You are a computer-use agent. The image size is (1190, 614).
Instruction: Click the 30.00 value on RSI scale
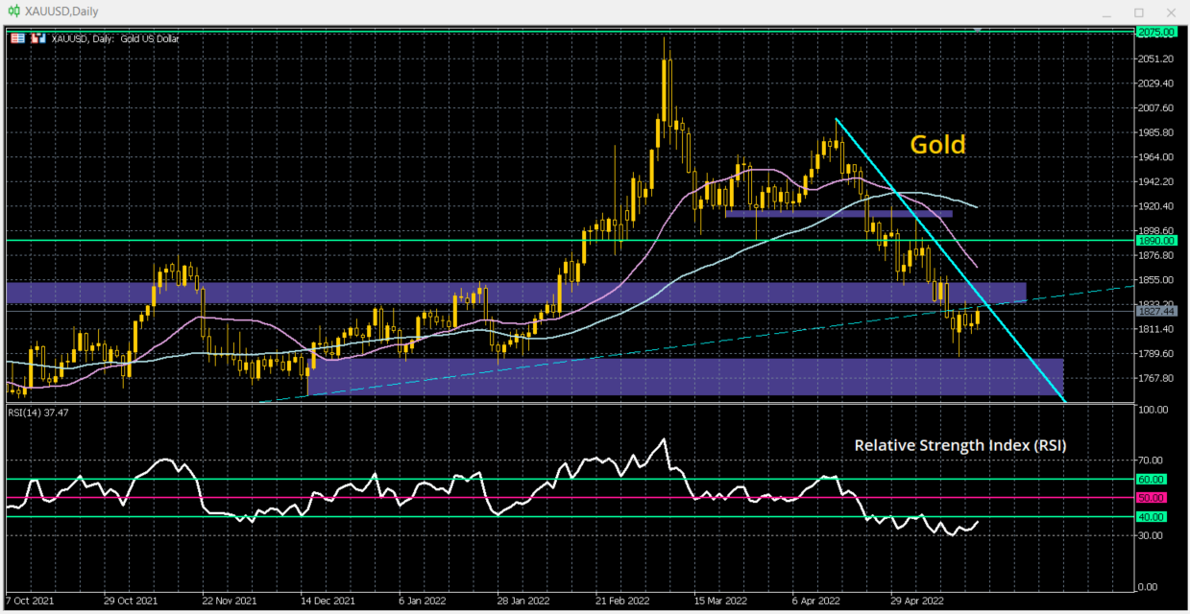click(1152, 536)
